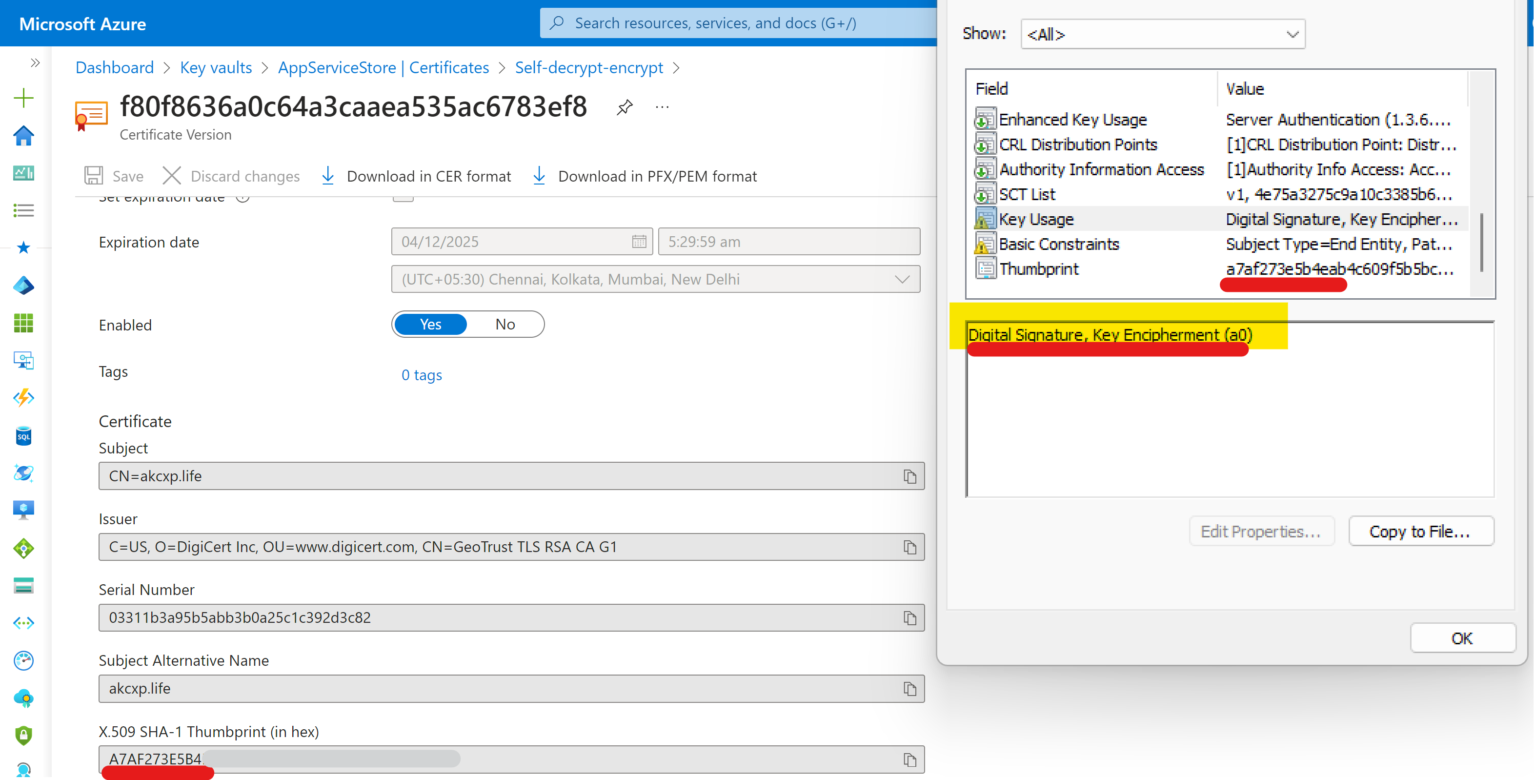Navigate to Key vaults breadcrumb
This screenshot has width=1534, height=780.
[216, 67]
